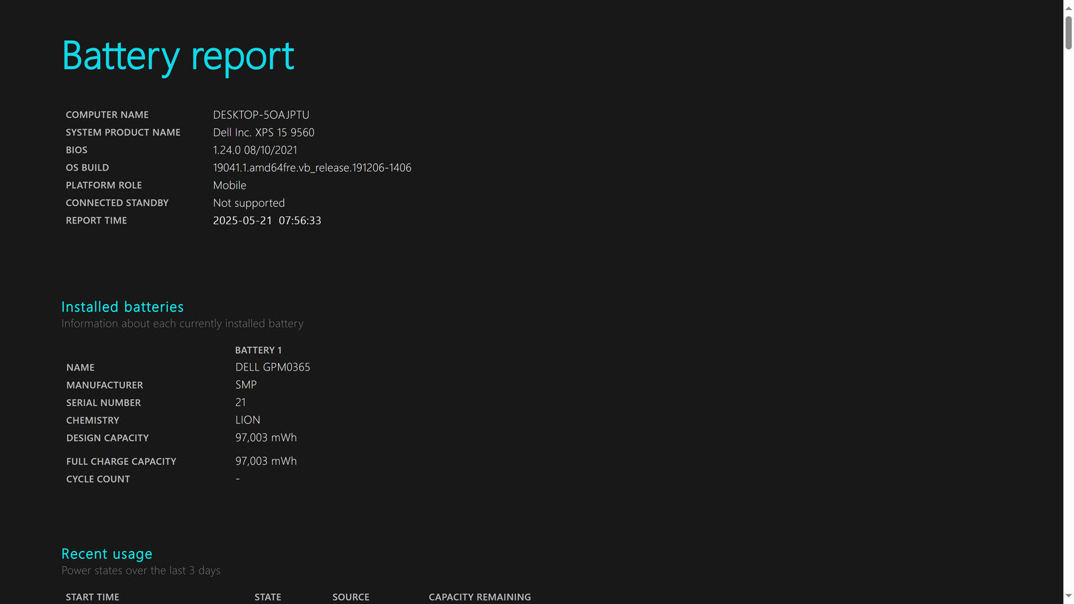The height and width of the screenshot is (604, 1074).
Task: Click the battery NAME row label
Action: [x=81, y=368]
